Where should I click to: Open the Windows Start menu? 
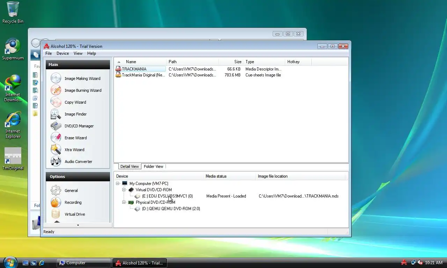point(10,262)
